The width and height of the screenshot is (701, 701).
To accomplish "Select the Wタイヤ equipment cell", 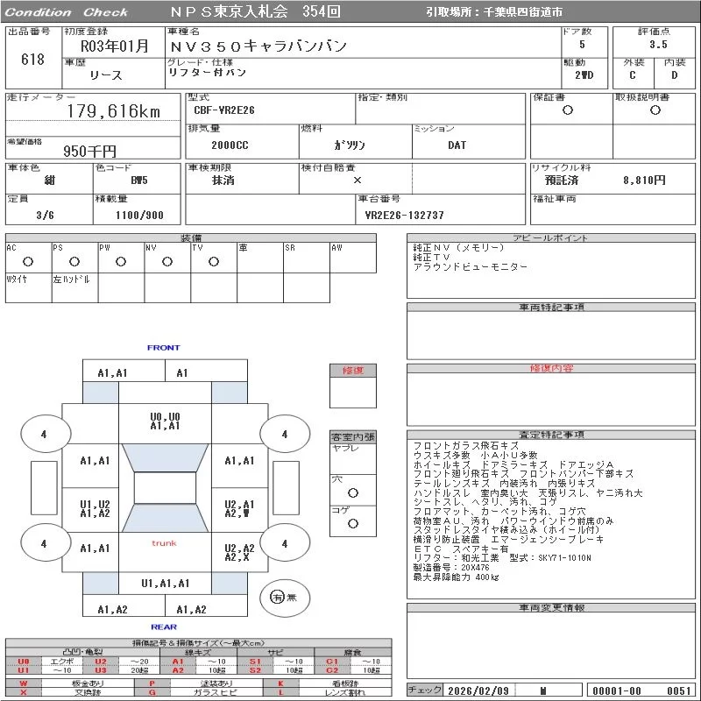I will tap(29, 288).
